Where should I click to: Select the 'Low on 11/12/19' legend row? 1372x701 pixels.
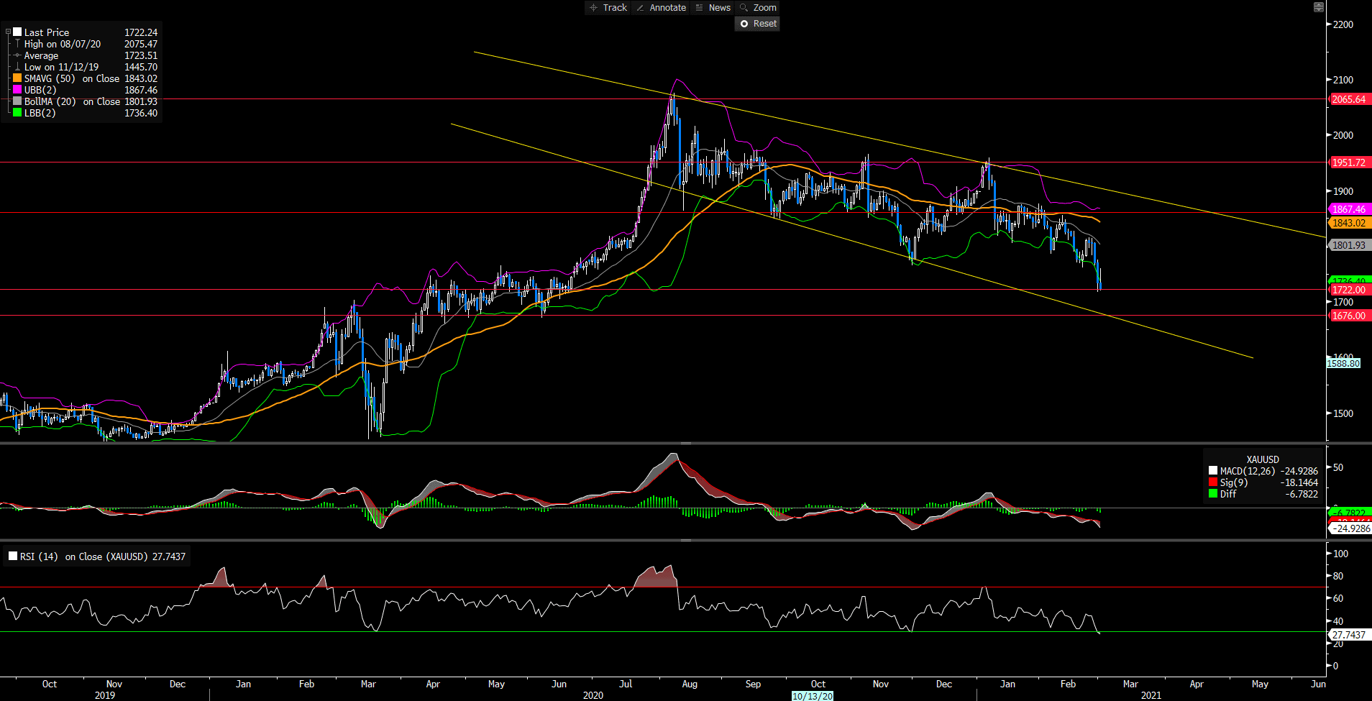[86, 67]
